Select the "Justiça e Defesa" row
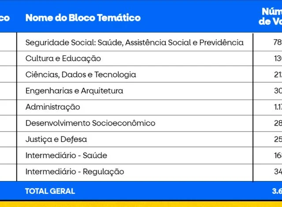This screenshot has height=207, width=282. pos(56,140)
